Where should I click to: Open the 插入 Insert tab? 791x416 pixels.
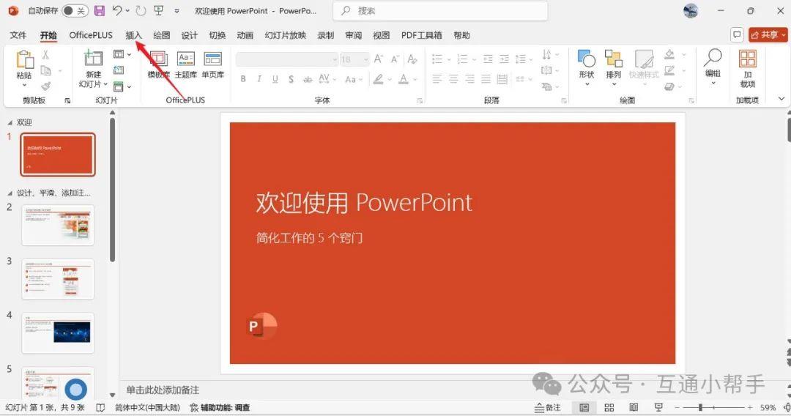pos(134,35)
